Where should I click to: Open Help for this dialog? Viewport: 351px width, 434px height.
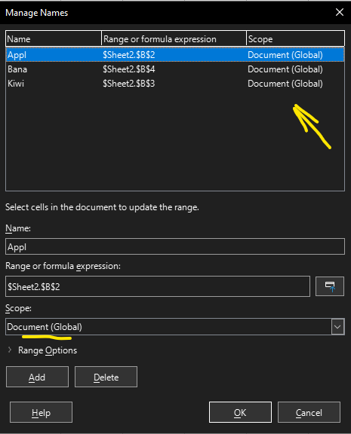[41, 412]
